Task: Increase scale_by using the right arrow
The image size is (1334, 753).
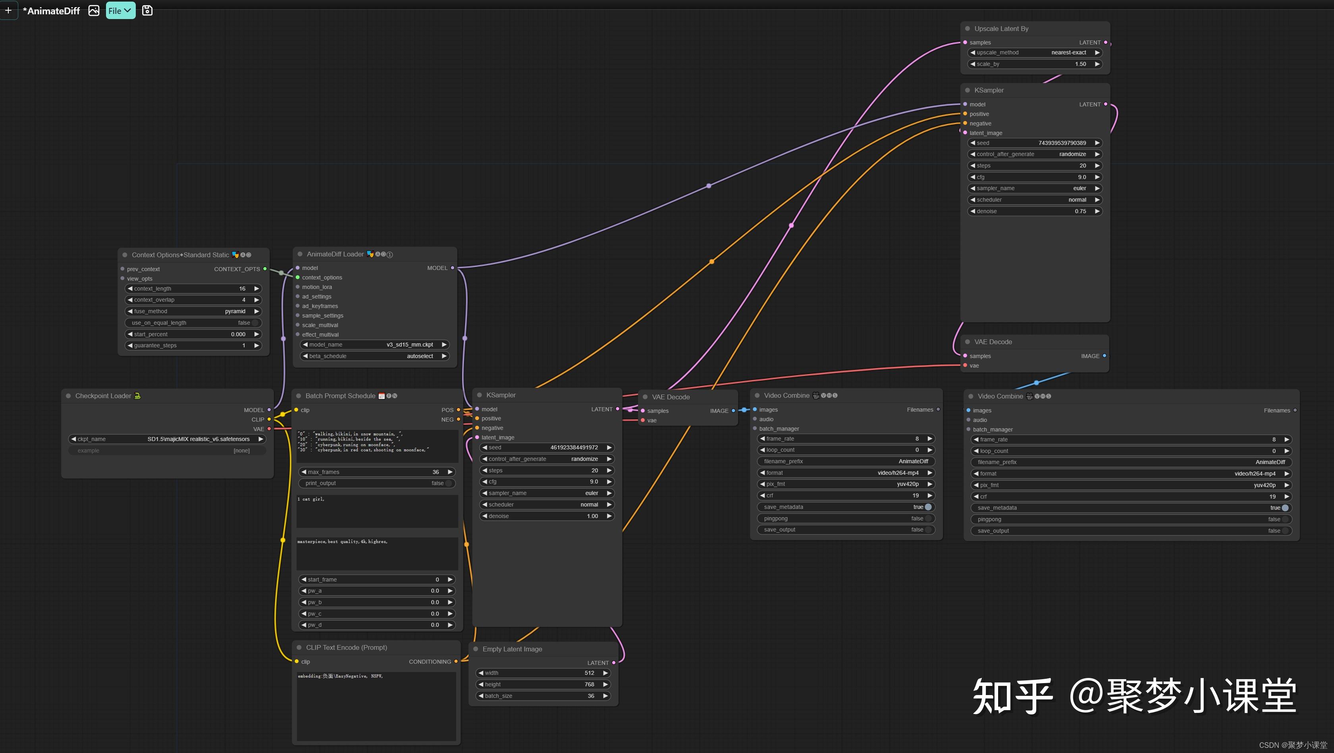Action: (1097, 64)
